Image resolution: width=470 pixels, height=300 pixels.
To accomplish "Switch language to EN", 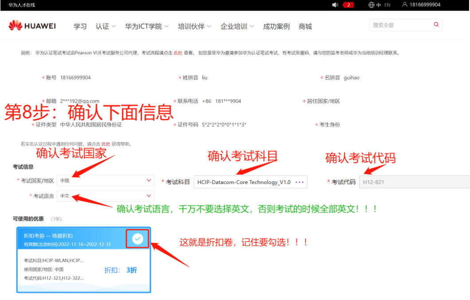I will [x=387, y=5].
